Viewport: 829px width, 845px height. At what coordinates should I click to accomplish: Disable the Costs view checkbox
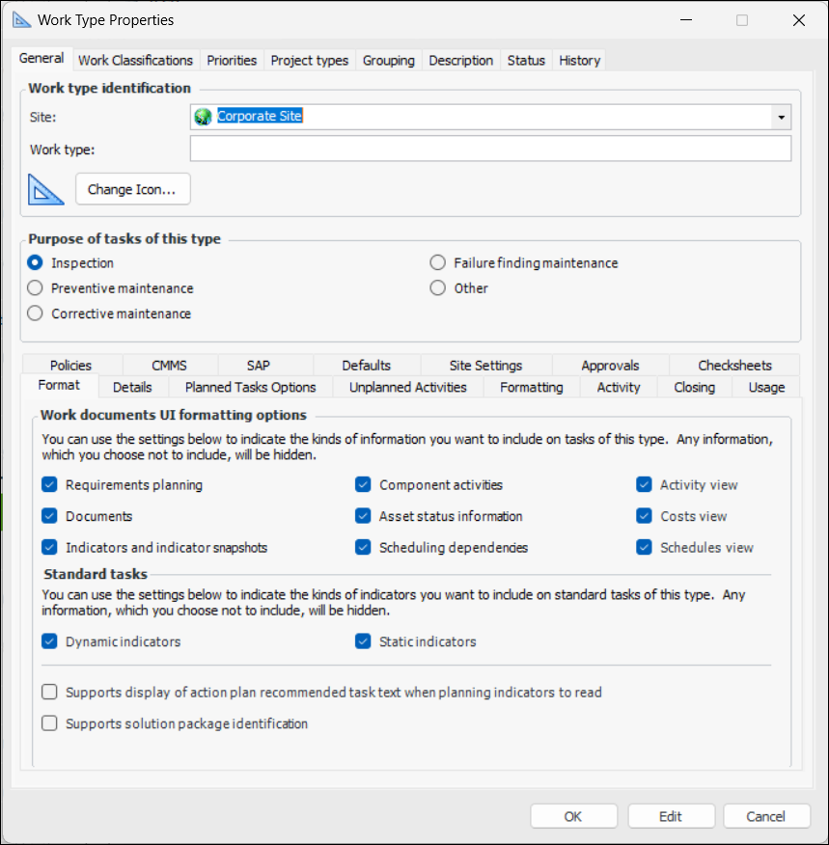click(x=644, y=516)
